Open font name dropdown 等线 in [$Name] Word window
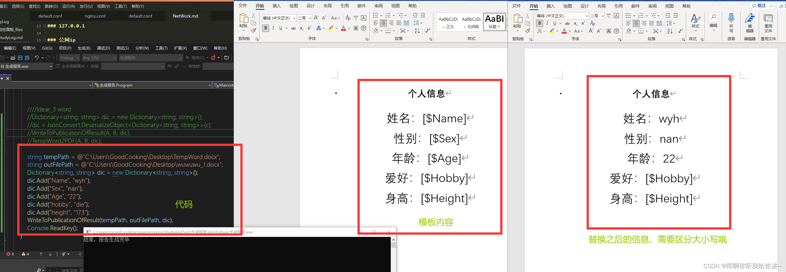Screen dimensions: 786x272 [x=294, y=18]
